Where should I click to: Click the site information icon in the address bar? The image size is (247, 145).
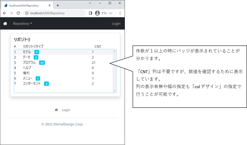click(26, 13)
